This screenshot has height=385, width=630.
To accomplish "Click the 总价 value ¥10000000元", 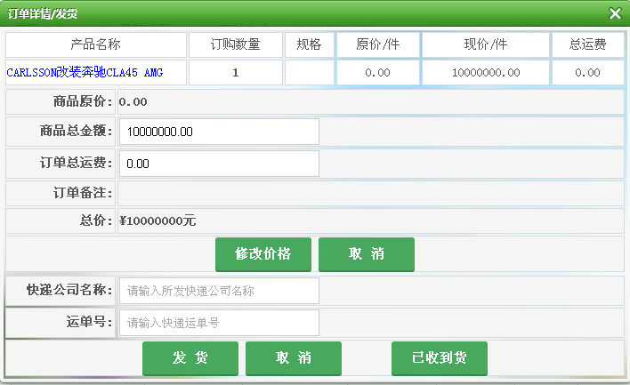I will point(157,221).
